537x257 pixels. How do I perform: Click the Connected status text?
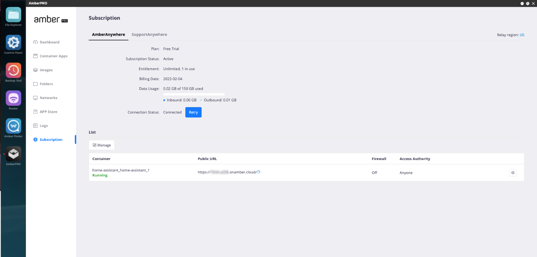coord(173,112)
